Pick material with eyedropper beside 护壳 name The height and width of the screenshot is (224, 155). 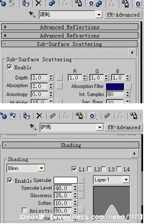(x=33, y=127)
